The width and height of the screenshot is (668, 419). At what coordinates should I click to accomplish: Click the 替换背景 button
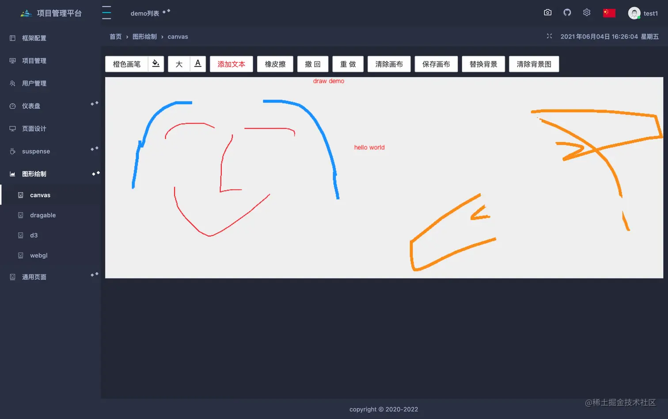tap(483, 64)
